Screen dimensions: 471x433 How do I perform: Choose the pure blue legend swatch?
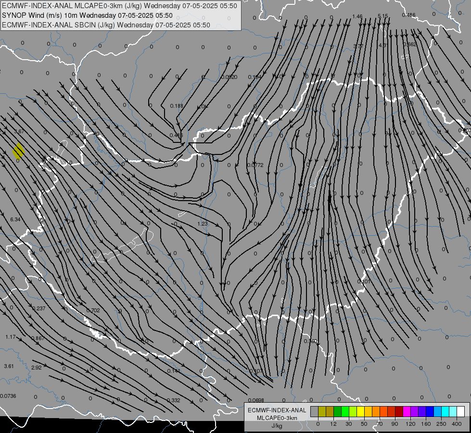(430, 411)
